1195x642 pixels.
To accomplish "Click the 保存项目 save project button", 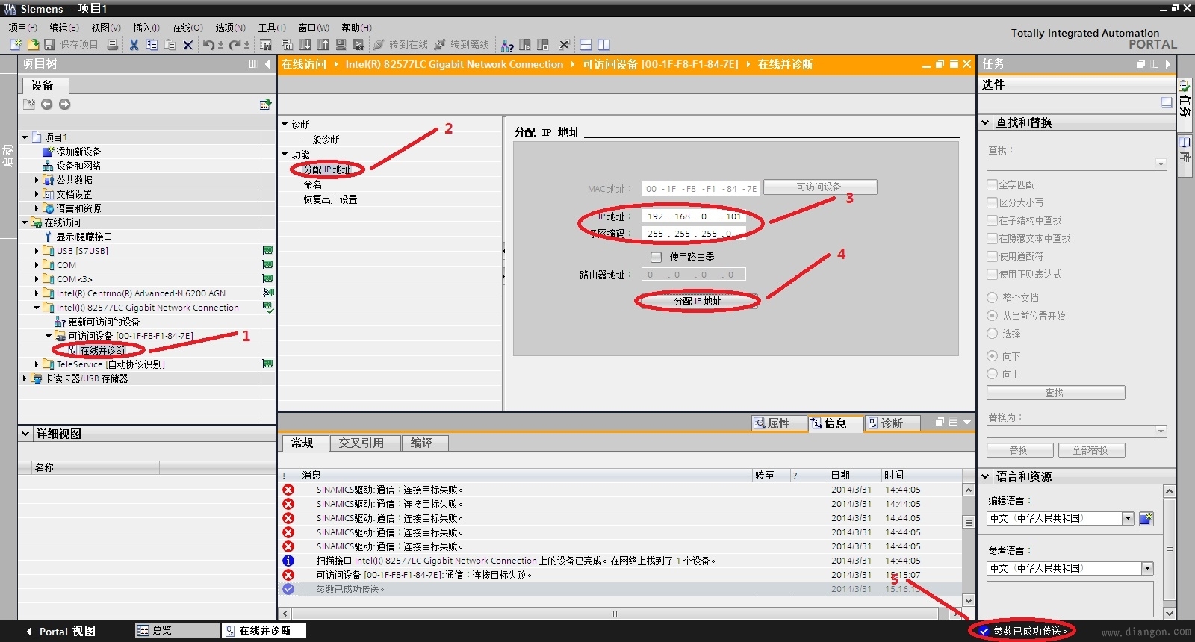I will tap(72, 45).
